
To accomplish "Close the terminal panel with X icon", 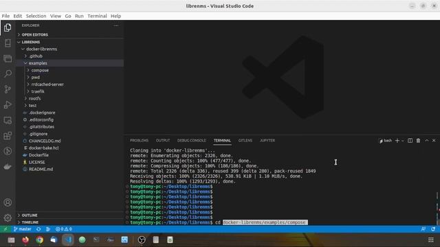I will 434,141.
